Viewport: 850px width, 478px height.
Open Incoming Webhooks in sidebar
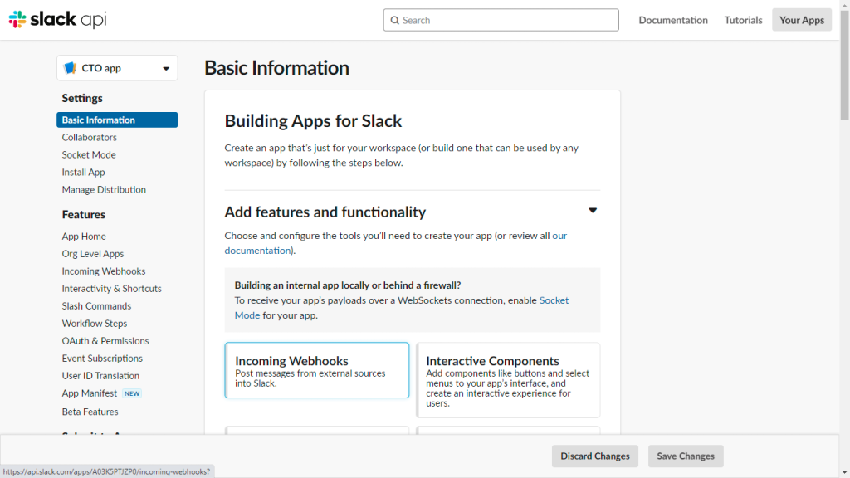tap(104, 271)
